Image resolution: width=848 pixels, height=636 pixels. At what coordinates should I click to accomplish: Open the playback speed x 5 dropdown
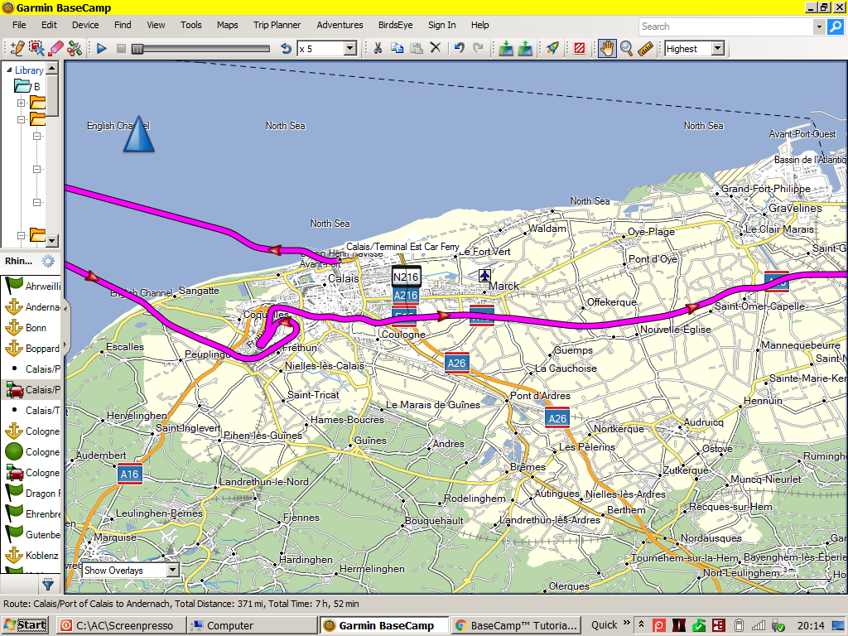click(349, 49)
